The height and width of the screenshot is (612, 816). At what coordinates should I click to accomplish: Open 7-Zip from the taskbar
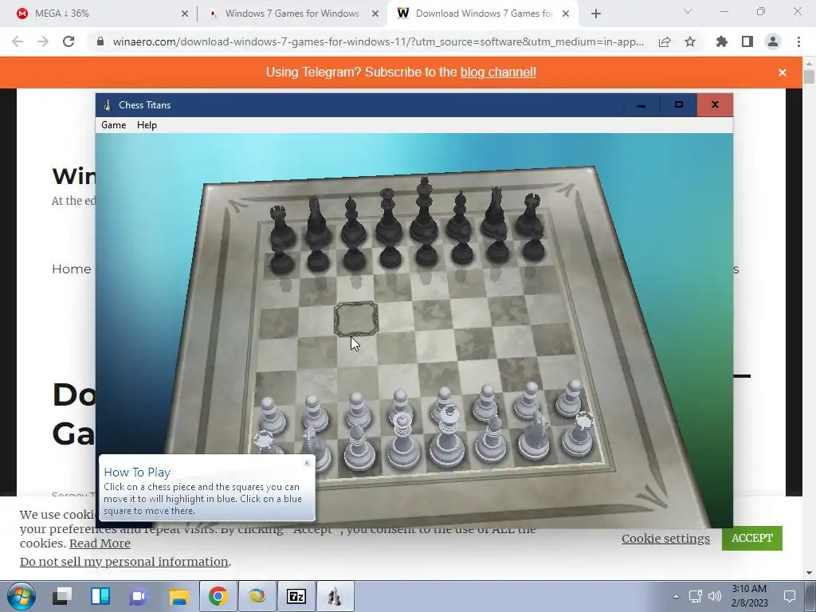pyautogui.click(x=296, y=596)
